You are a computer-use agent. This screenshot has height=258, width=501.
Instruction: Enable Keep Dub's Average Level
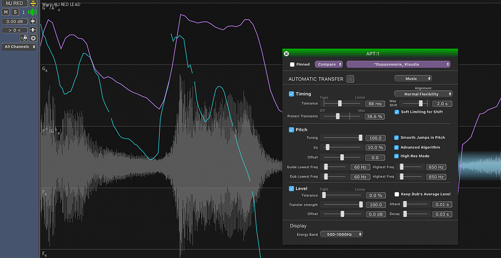click(397, 194)
